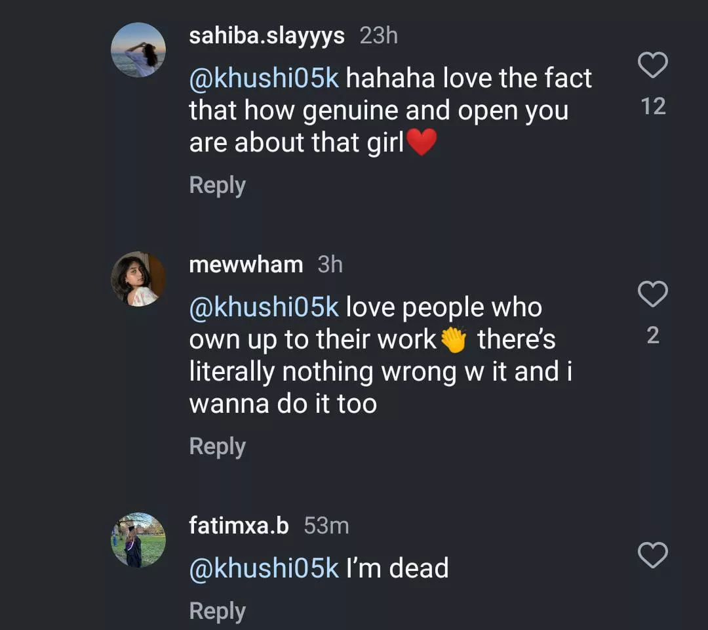Tap the @khushi05k mention in sahiba.slayyys's comment
The image size is (708, 630).
264,78
